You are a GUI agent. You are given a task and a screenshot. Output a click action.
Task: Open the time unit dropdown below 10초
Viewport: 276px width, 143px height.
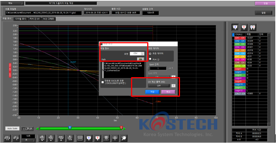(28, 140)
